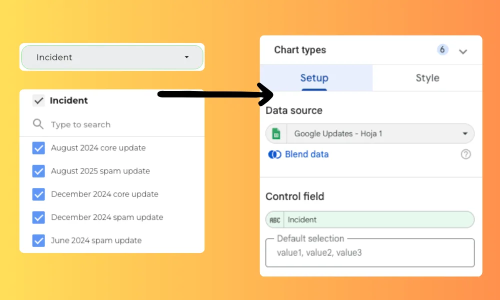Click the help question mark icon
This screenshot has width=500, height=300.
pos(465,154)
